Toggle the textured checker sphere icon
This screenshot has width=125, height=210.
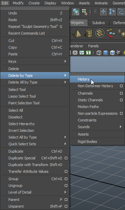[119, 53]
